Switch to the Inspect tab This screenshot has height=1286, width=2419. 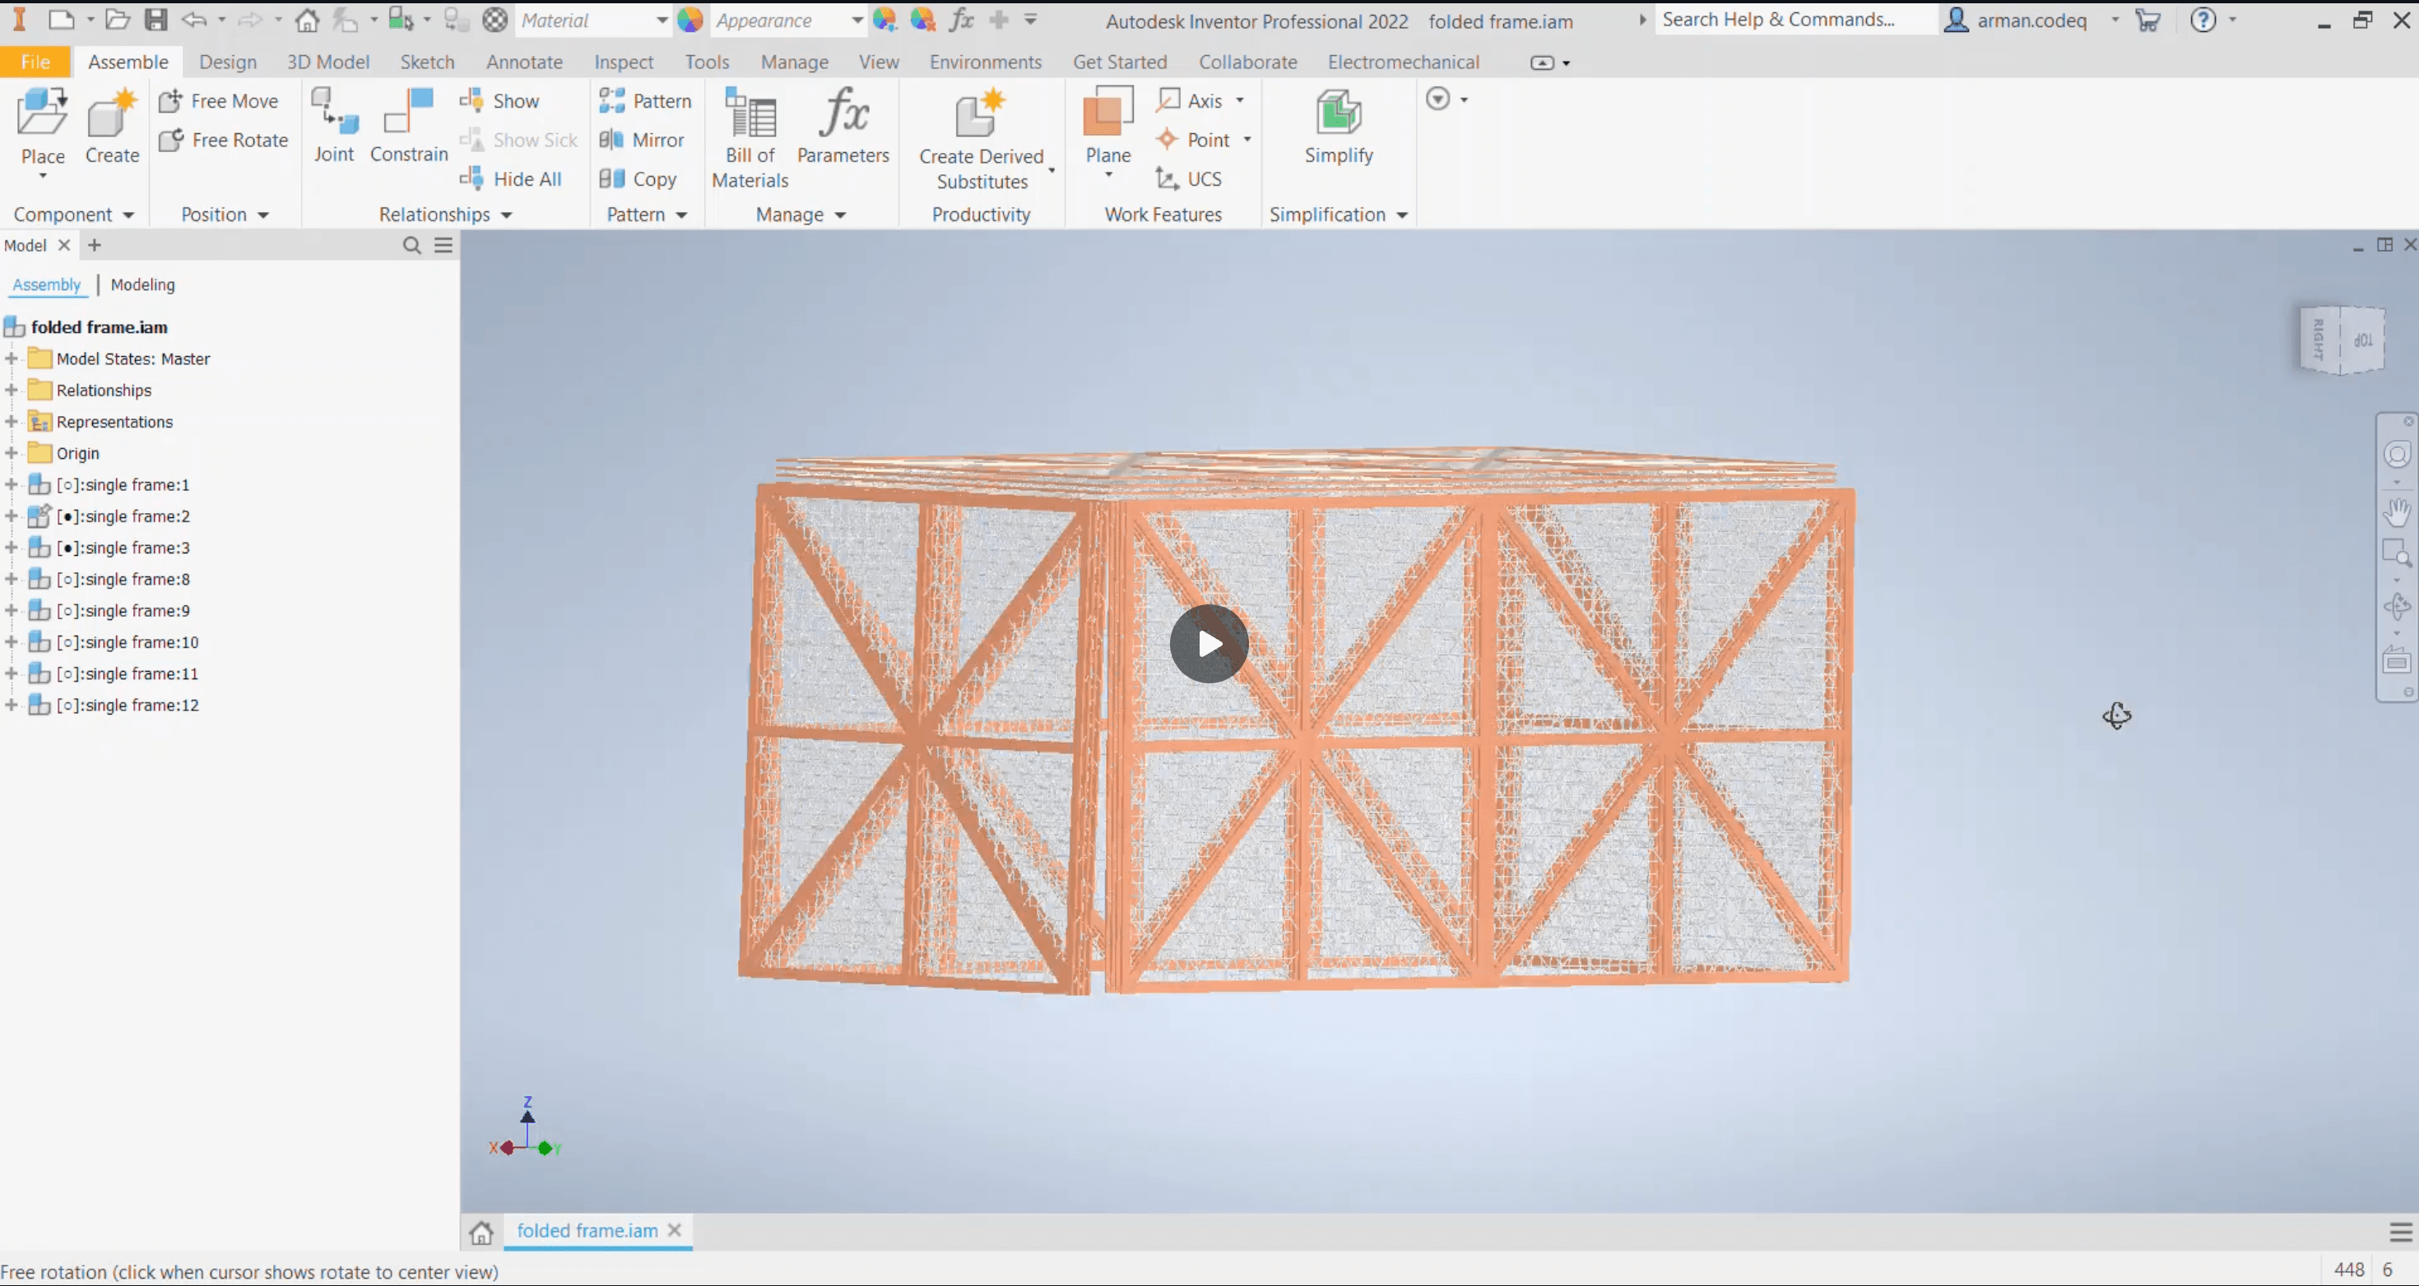point(623,62)
